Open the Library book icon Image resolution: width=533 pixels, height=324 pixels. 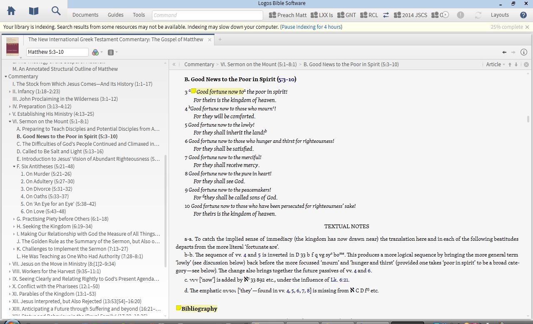pyautogui.click(x=33, y=11)
